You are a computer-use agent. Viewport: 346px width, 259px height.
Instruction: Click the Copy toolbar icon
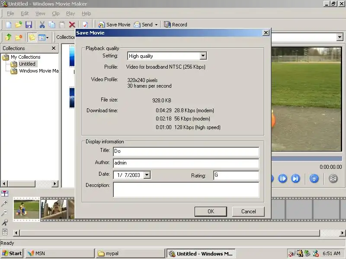click(52, 25)
